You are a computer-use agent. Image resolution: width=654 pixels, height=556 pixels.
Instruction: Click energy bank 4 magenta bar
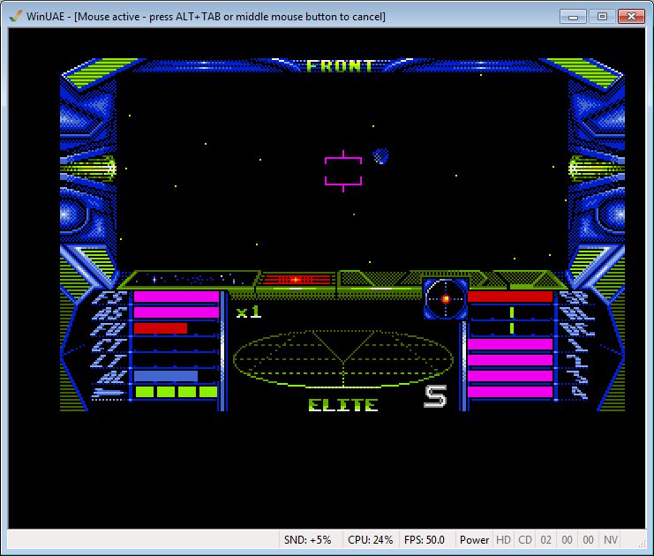[x=510, y=392]
